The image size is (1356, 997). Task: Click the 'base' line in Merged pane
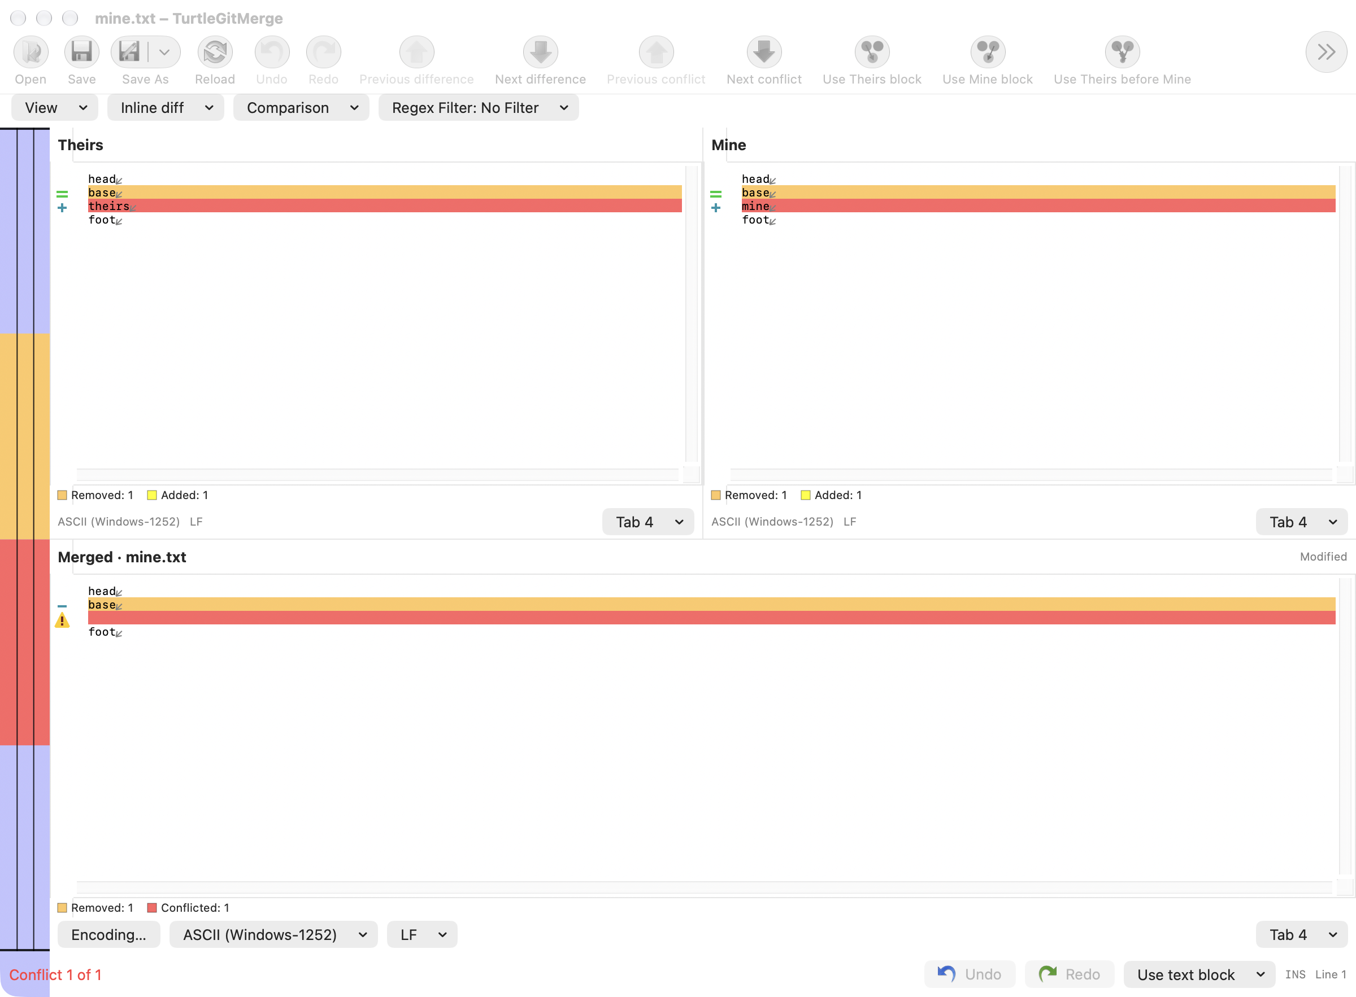click(x=711, y=605)
